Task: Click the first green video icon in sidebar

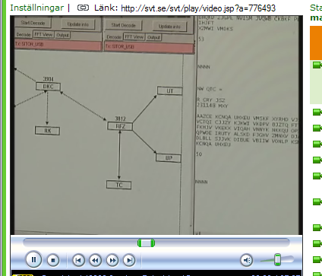Action: pyautogui.click(x=317, y=65)
